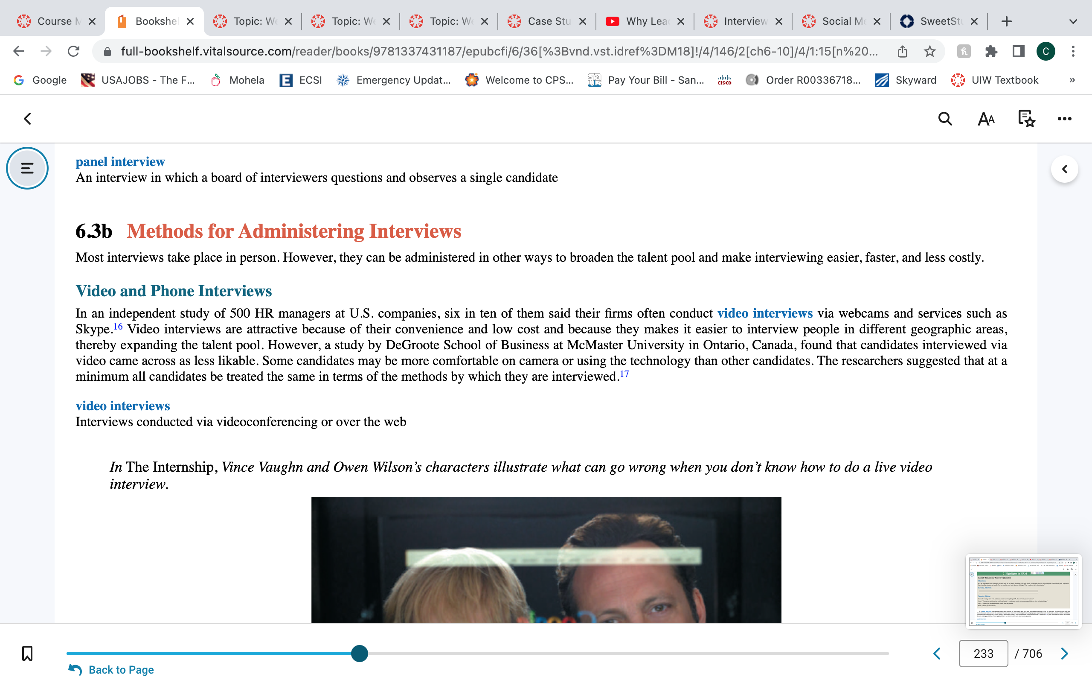Go back to the library
The image size is (1092, 683).
pos(28,119)
